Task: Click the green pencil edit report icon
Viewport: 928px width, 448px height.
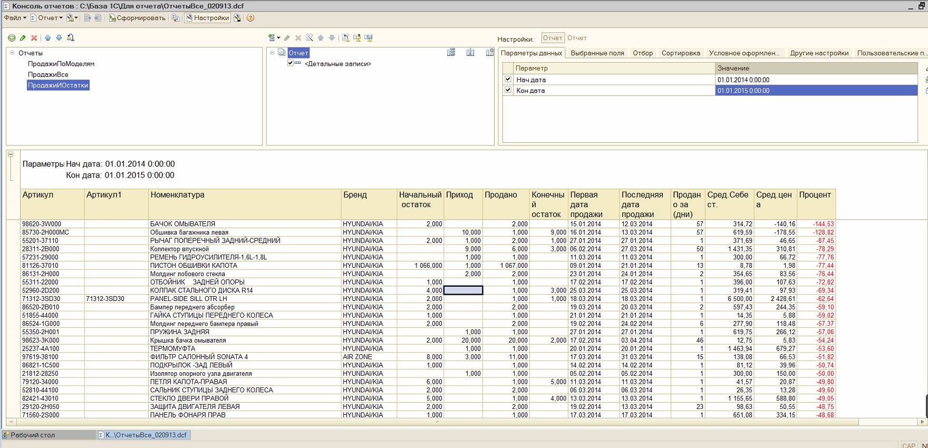Action: pyautogui.click(x=23, y=38)
